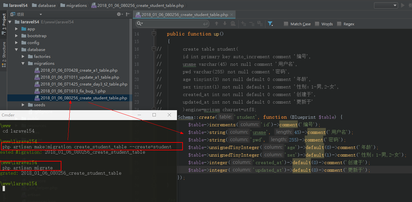
Task: Click the migrations breadcrumb in navigation bar
Action: [77, 5]
